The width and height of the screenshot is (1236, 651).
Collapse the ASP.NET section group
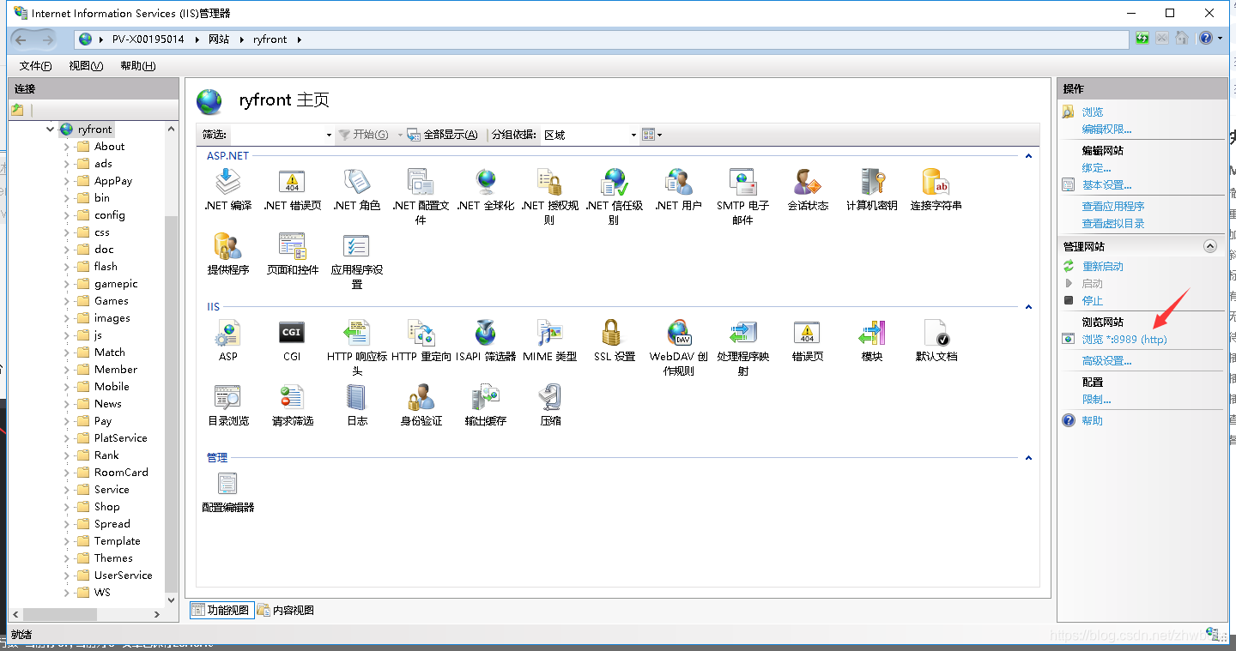point(1028,156)
